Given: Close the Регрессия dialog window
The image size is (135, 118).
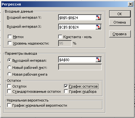Looking at the screenshot, I should coord(130,4).
